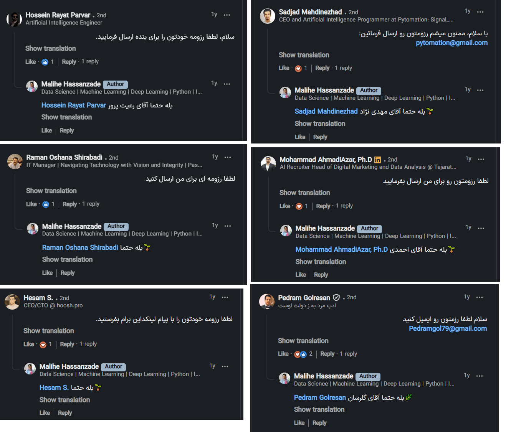Show translation of Raman Oshana Shirabadi's comment
This screenshot has height=432, width=506.
pos(51,191)
